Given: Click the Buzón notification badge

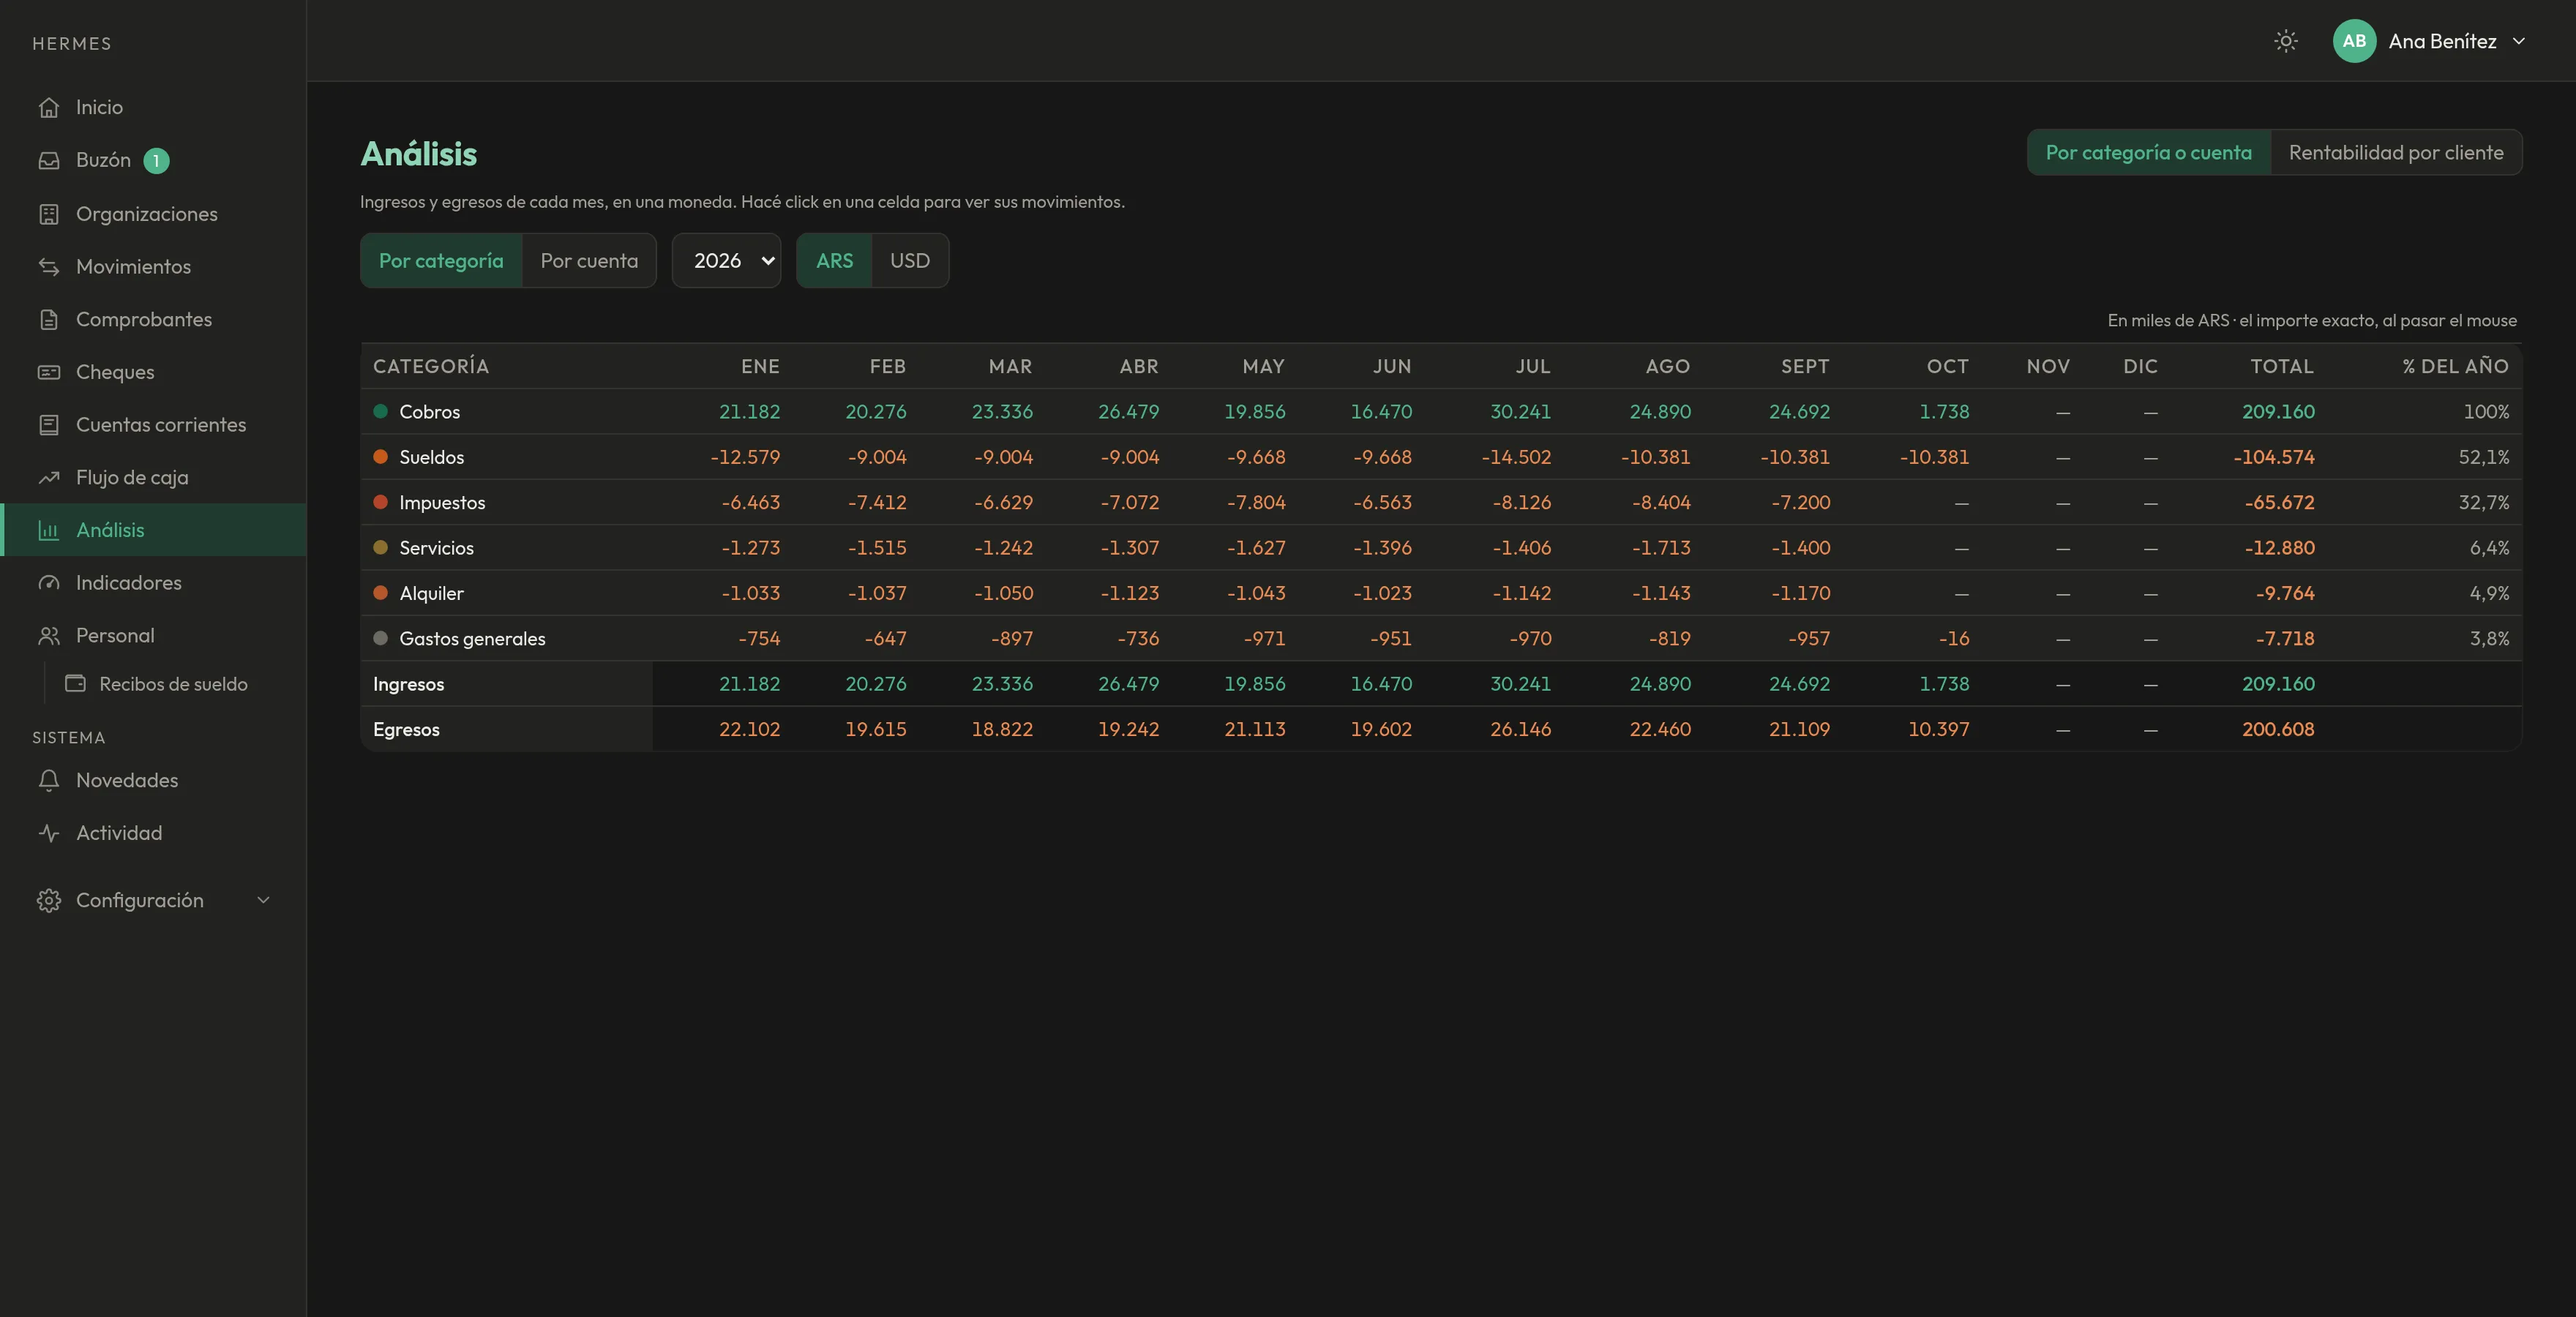Looking at the screenshot, I should pos(156,160).
